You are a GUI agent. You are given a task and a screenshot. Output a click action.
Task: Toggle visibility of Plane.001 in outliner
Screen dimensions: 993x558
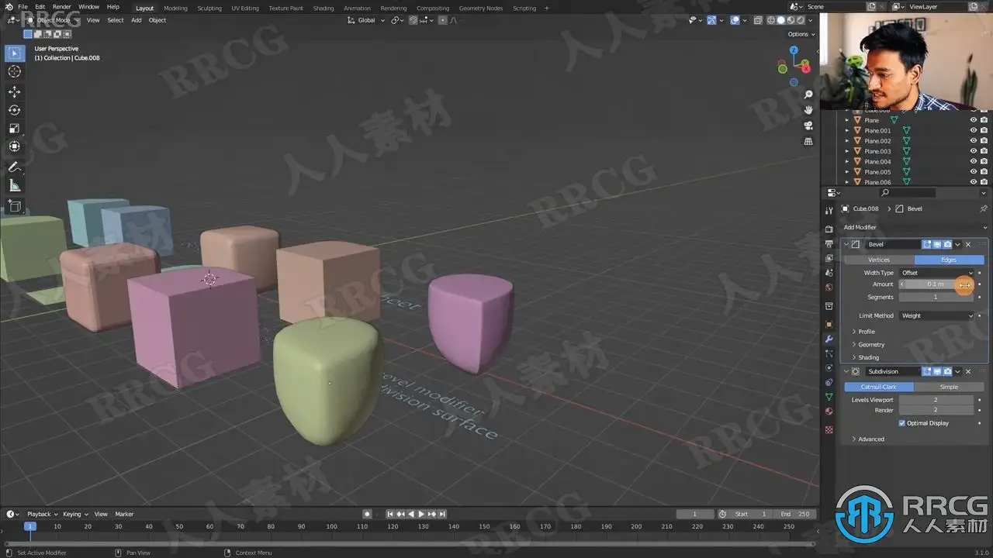tap(974, 130)
